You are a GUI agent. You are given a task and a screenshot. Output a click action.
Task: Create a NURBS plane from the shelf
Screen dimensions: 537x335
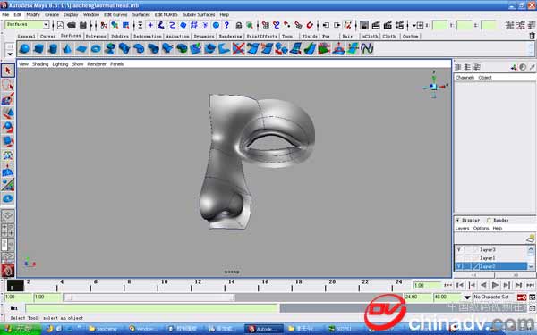pos(81,48)
